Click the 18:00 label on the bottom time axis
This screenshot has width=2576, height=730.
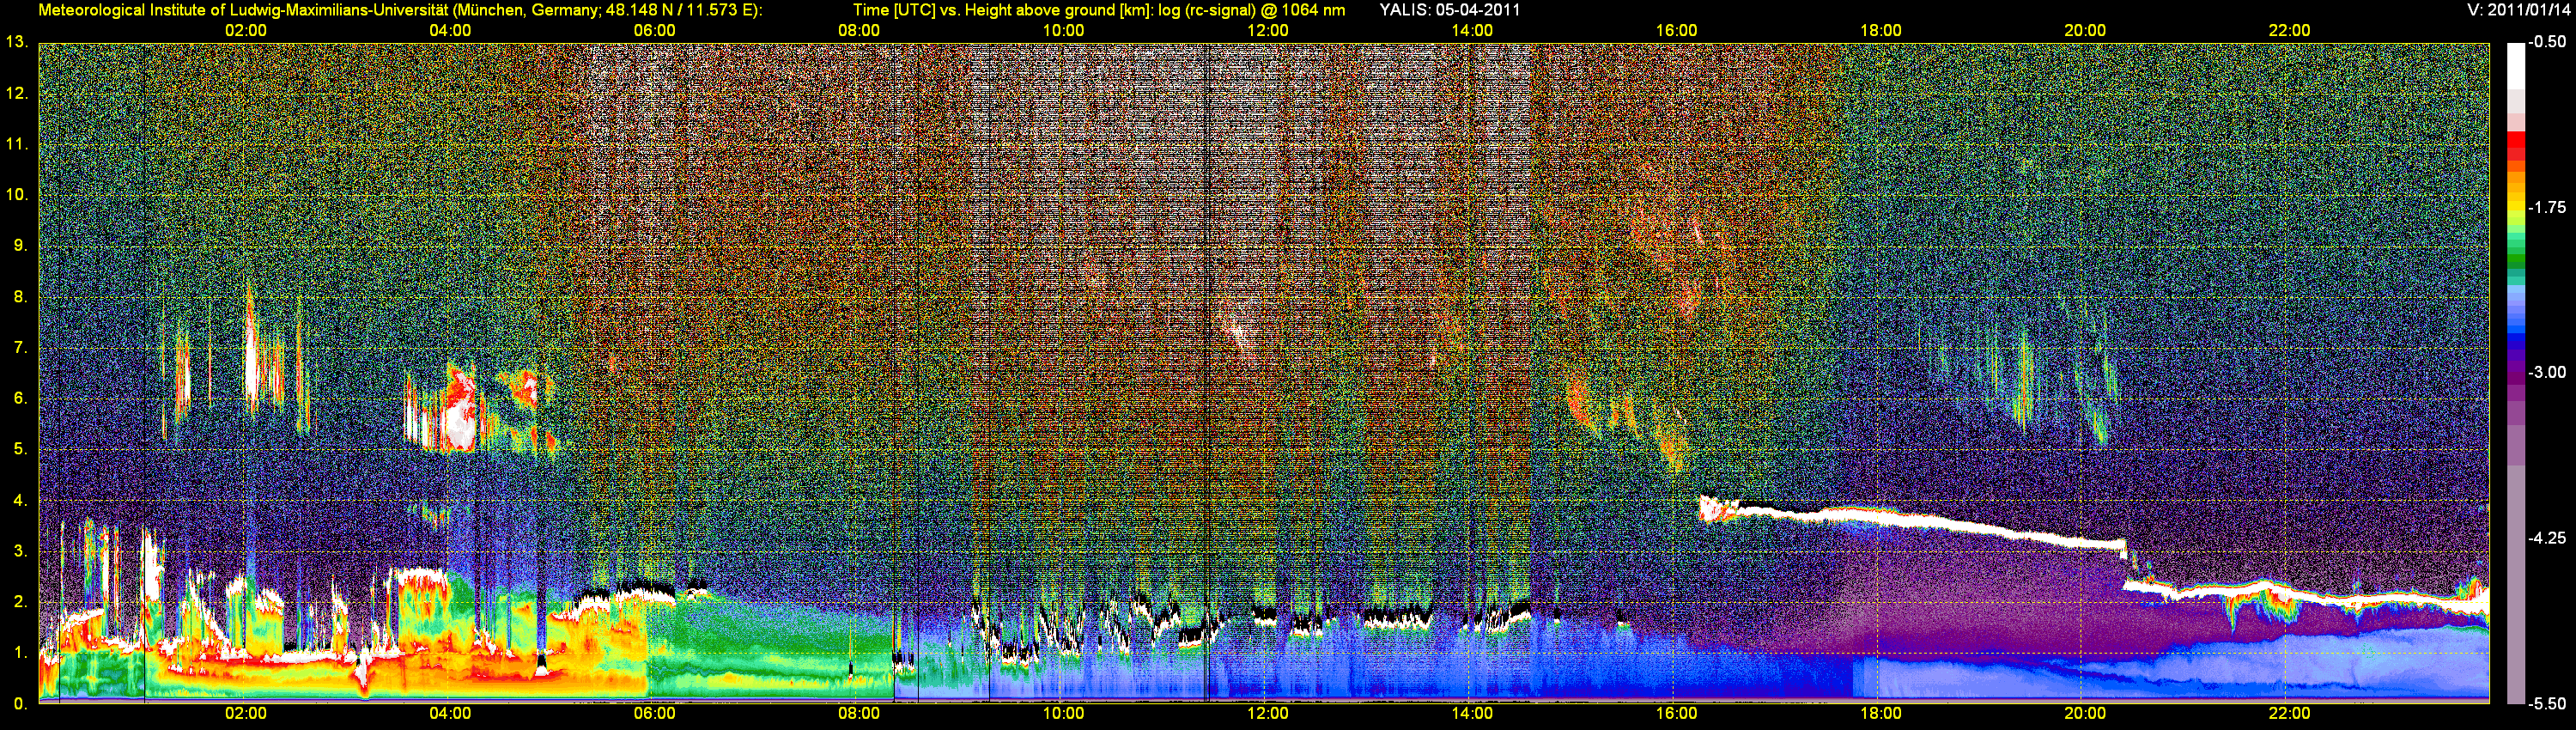pos(1880,713)
